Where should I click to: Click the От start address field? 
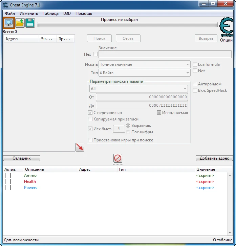[142, 97]
